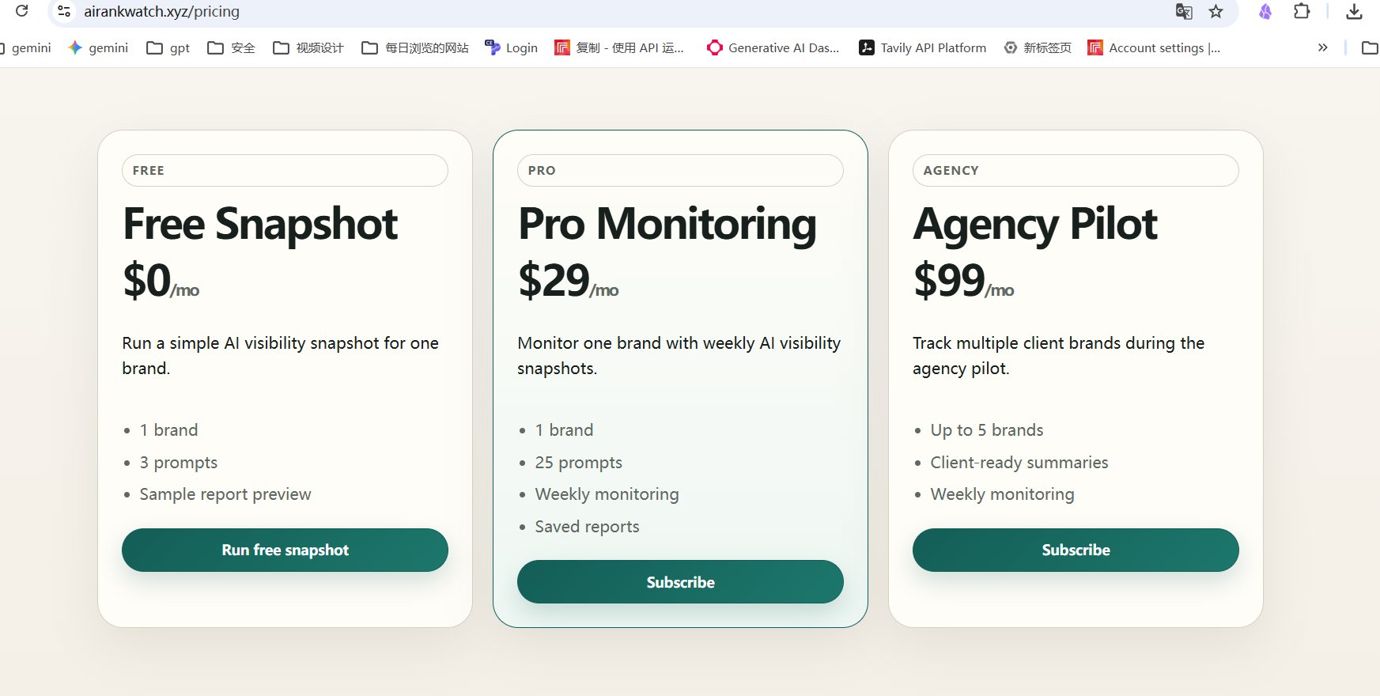Reload the current page
Screen dimensions: 1380x696
[22, 11]
